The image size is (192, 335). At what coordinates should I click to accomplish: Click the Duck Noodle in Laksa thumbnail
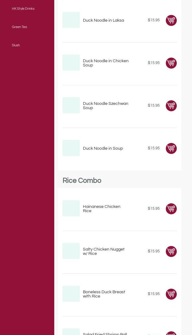(x=71, y=20)
